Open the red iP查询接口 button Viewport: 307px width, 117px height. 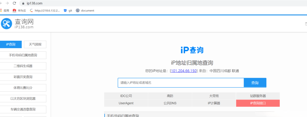[x=258, y=103]
